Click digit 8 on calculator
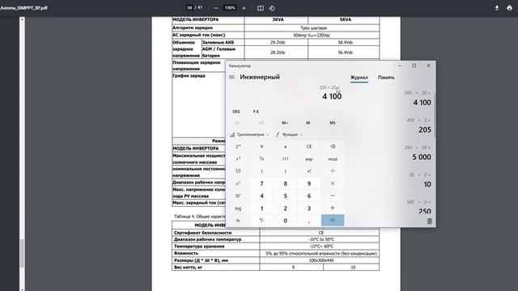The height and width of the screenshot is (291, 518). (x=286, y=183)
